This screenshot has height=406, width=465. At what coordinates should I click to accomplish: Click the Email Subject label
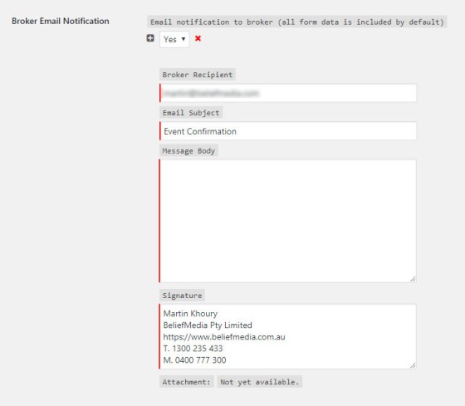(x=191, y=113)
